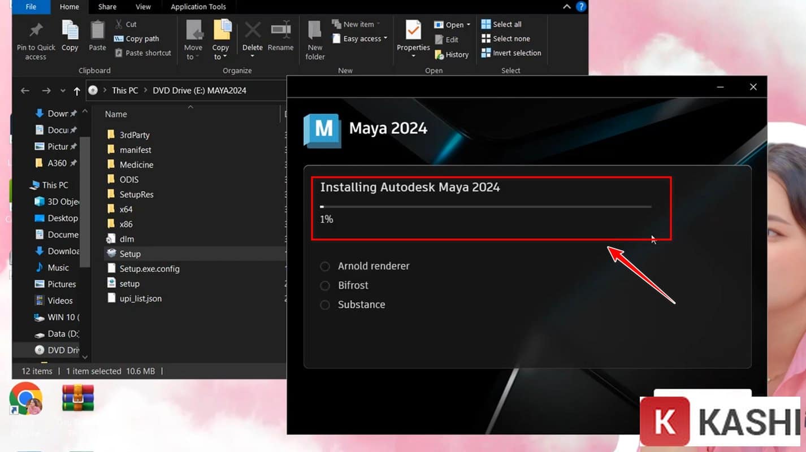Screen dimensions: 806x452
Task: Click the Rename icon in ribbon
Action: tap(280, 31)
